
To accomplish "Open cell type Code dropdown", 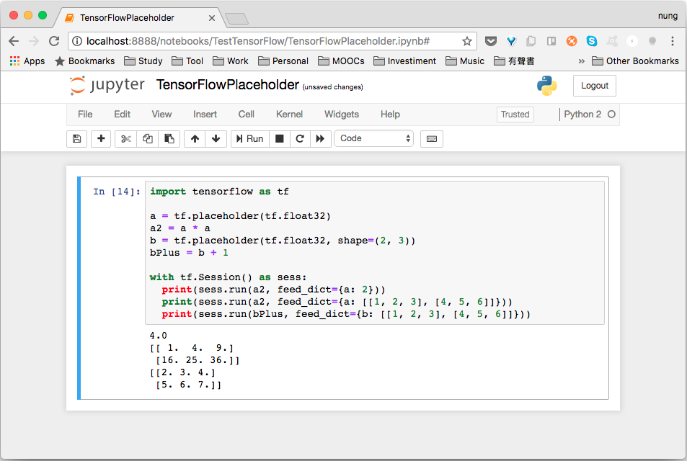I will 373,138.
